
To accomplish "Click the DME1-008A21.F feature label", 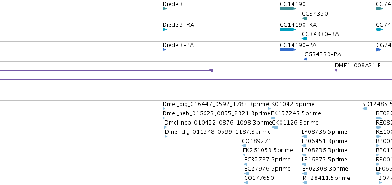I will coord(357,66).
